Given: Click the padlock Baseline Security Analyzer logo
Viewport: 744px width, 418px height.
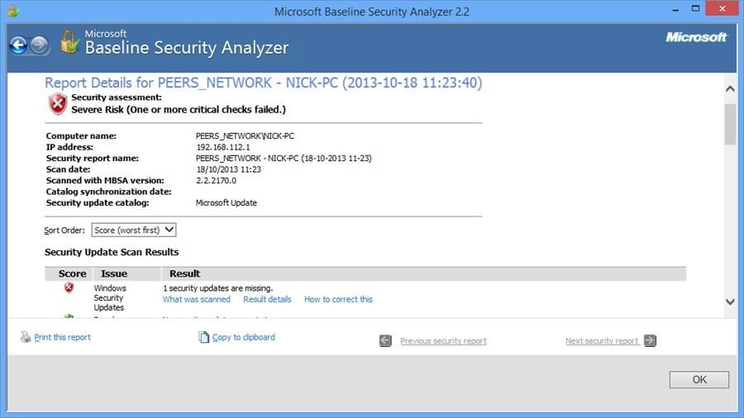Looking at the screenshot, I should tap(69, 42).
